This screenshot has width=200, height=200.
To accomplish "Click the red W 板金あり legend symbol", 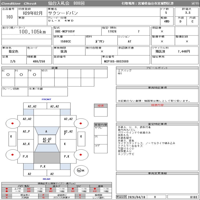I will 7,195.
